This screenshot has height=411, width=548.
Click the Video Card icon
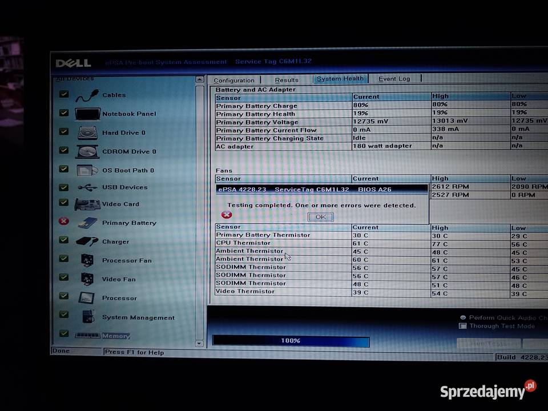(x=87, y=204)
